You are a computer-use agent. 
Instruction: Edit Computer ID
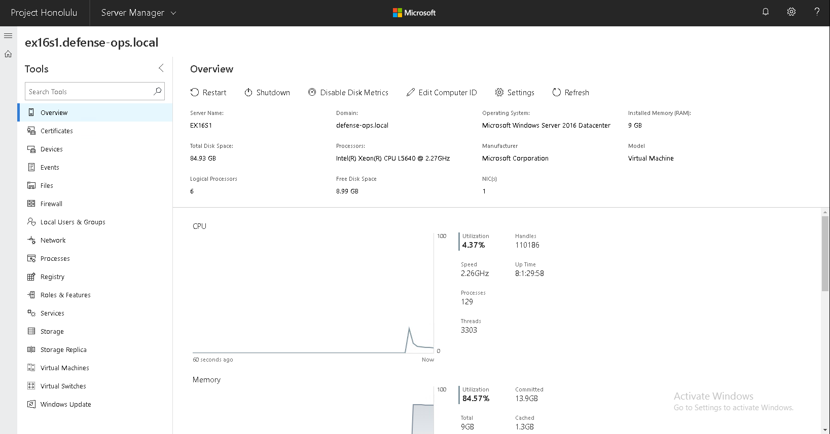tap(442, 92)
